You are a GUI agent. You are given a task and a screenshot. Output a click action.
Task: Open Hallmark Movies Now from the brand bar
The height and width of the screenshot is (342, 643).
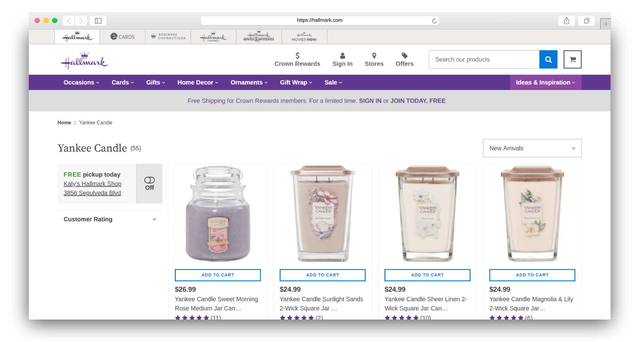coord(304,36)
